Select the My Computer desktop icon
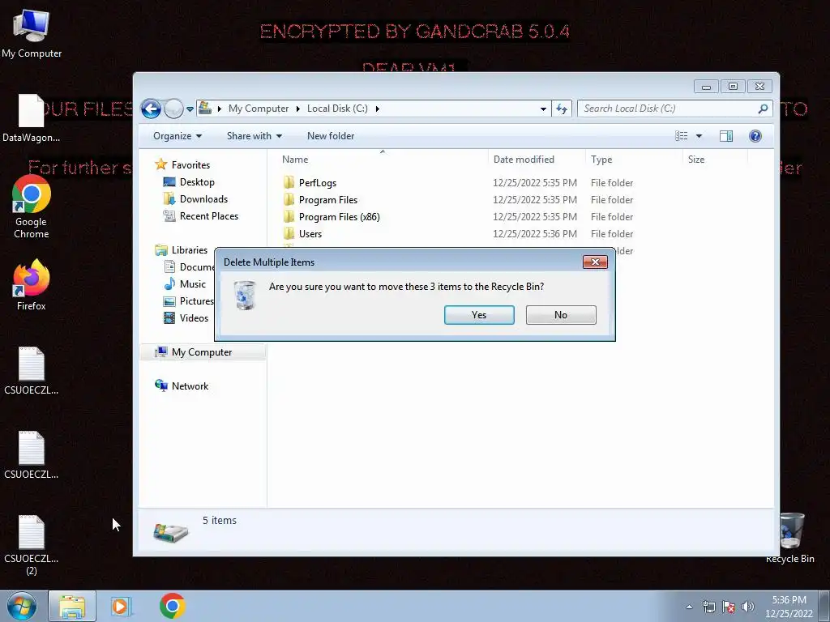The width and height of the screenshot is (830, 622). point(32,34)
